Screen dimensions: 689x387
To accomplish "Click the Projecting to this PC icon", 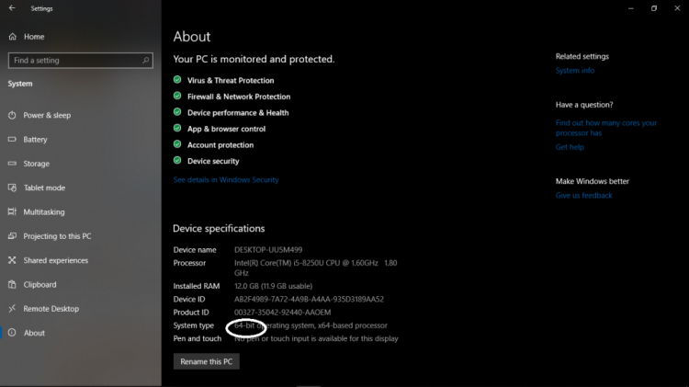I will (x=12, y=236).
